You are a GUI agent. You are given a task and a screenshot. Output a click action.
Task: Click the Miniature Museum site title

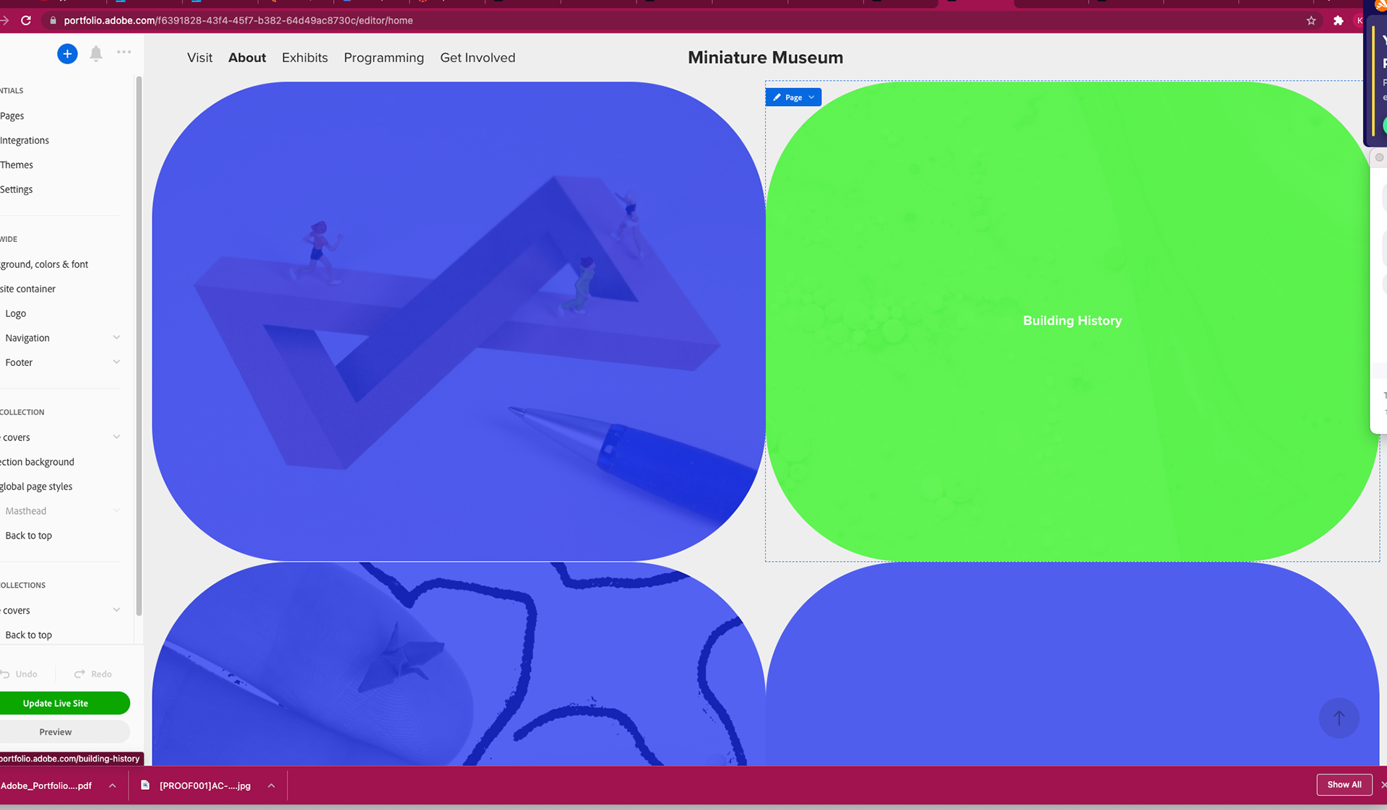coord(765,58)
